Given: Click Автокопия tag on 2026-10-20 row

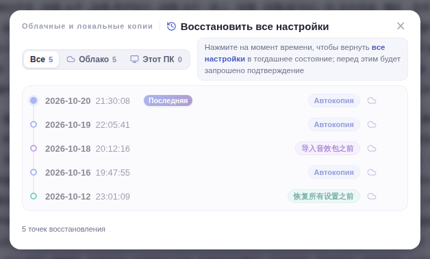Looking at the screenshot, I should 333,100.
